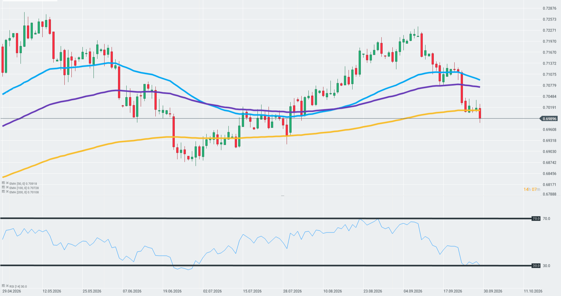The height and width of the screenshot is (296, 561).
Task: Click the RSI 70.0 level label
Action: [x=536, y=219]
